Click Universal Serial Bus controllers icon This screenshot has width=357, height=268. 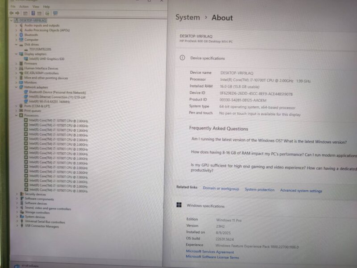(x=22, y=221)
